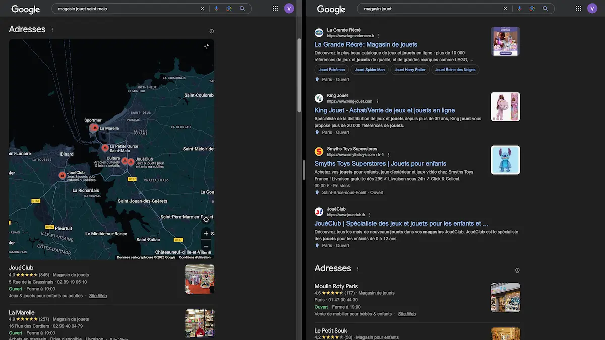Image resolution: width=605 pixels, height=340 pixels.
Task: Click the info icon beside Adresses in right window
Action: click(x=517, y=270)
